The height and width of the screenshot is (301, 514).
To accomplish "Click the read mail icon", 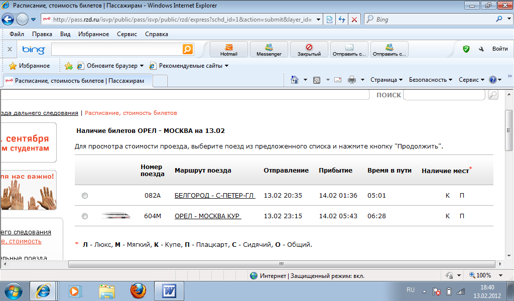I will 338,80.
